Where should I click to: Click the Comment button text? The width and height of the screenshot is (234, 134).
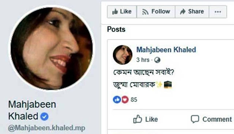[217, 119]
